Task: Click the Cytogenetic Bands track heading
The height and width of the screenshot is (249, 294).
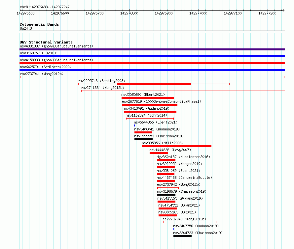Action: tap(39, 24)
